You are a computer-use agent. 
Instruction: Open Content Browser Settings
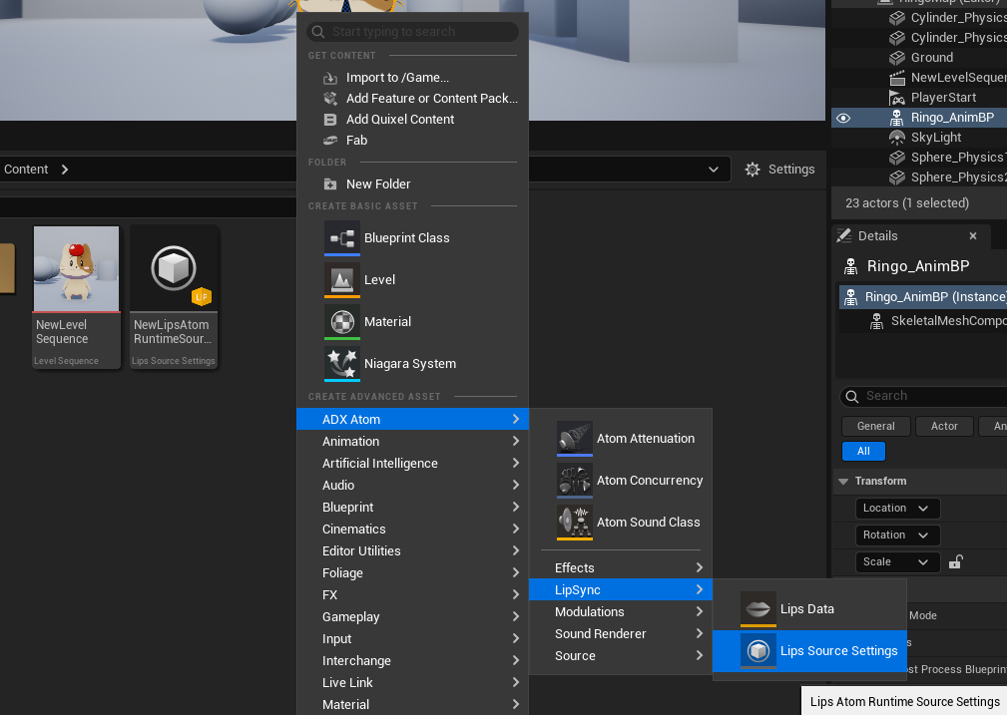click(780, 170)
